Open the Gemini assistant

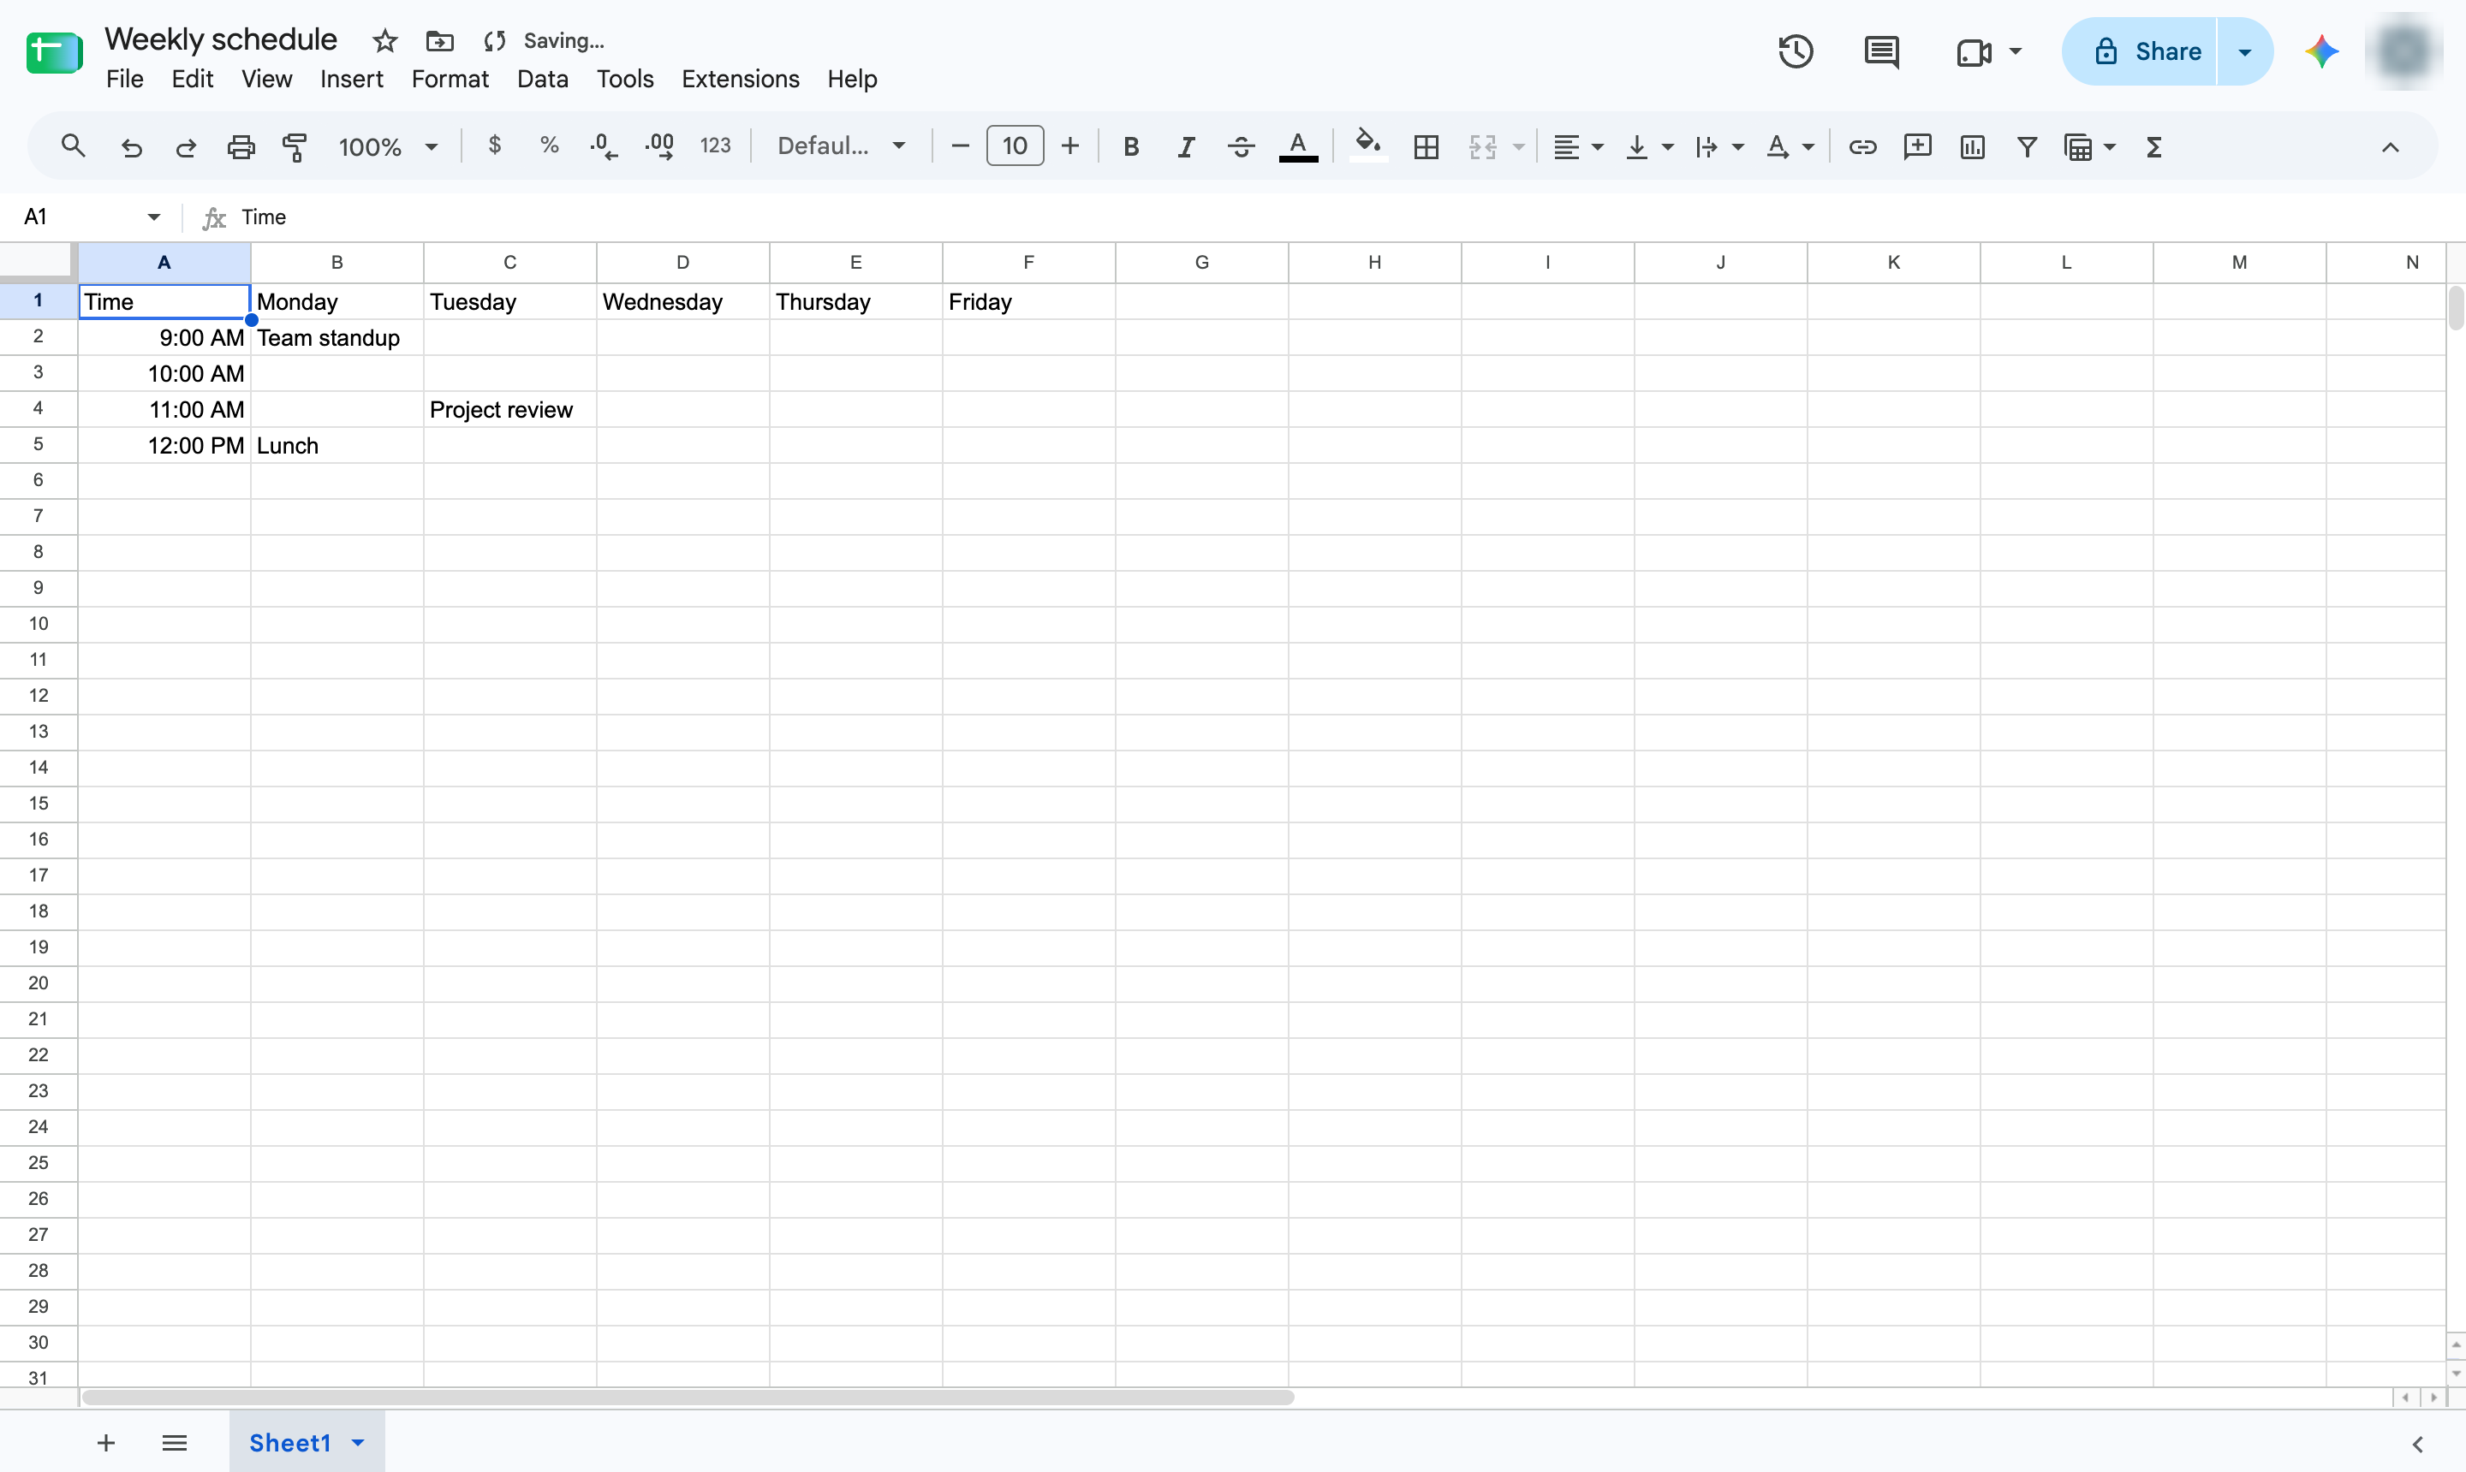(x=2321, y=51)
